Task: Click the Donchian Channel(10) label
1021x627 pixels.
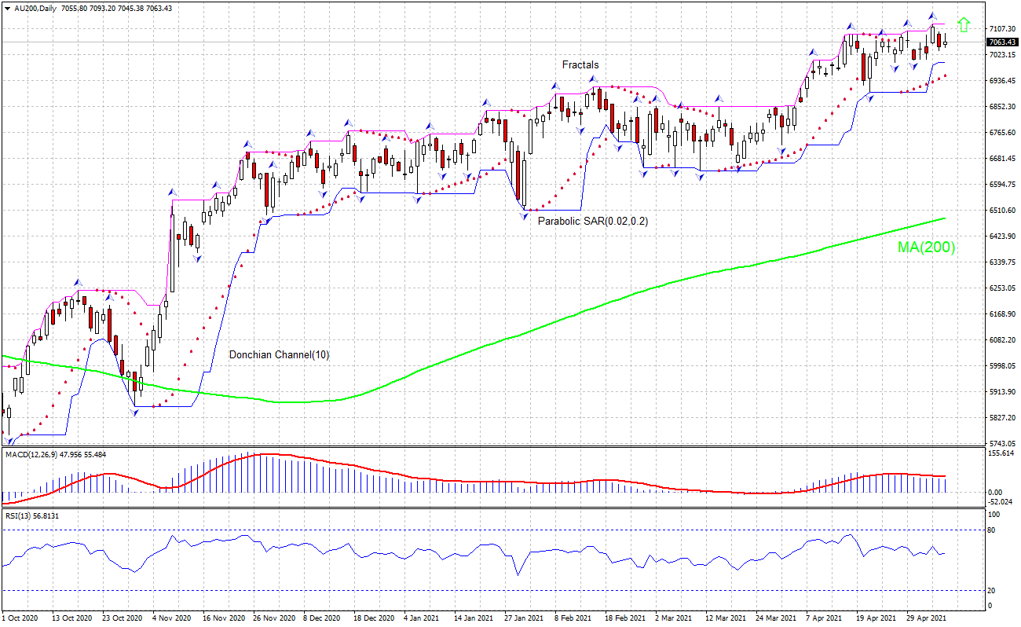Action: [279, 355]
